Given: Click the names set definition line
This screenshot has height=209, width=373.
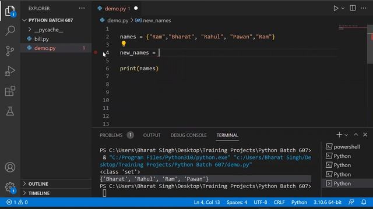Looking at the screenshot, I should [198, 37].
